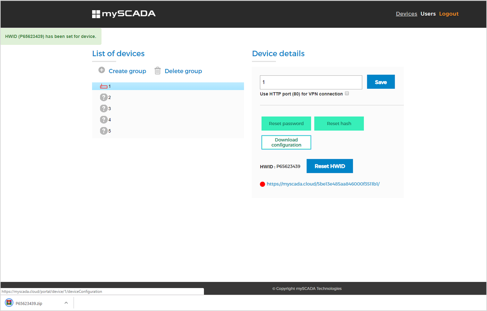Enable HTTP port 80 for VPN connection

point(347,94)
